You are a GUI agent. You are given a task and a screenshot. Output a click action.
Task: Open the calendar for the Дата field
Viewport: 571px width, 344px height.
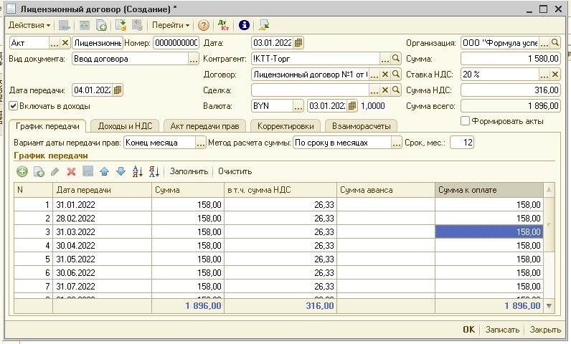click(x=299, y=42)
